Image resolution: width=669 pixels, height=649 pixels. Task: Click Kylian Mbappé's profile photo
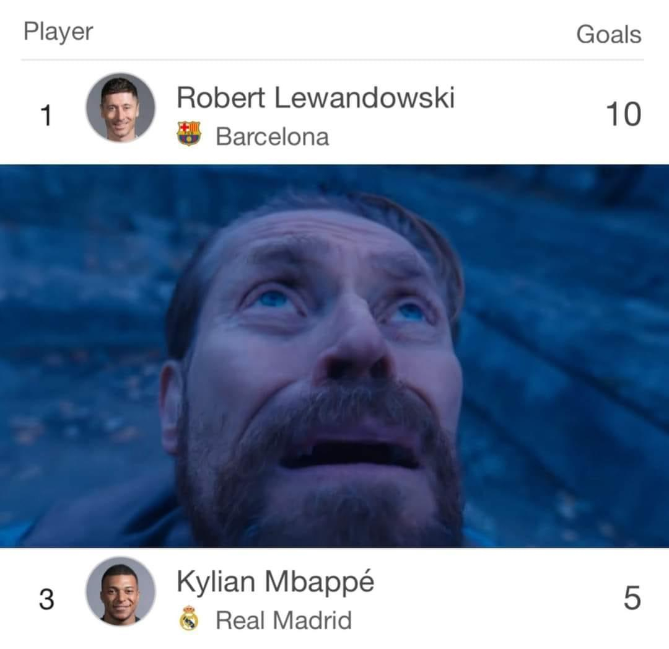[120, 592]
